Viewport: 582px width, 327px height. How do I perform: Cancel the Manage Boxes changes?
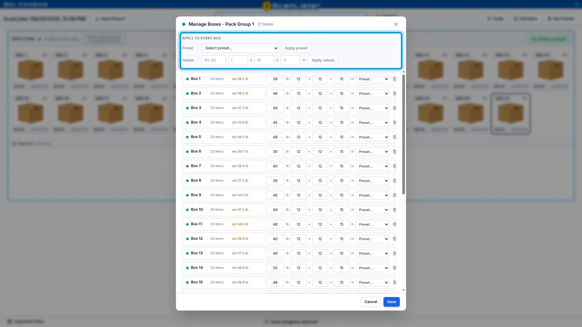(370, 302)
